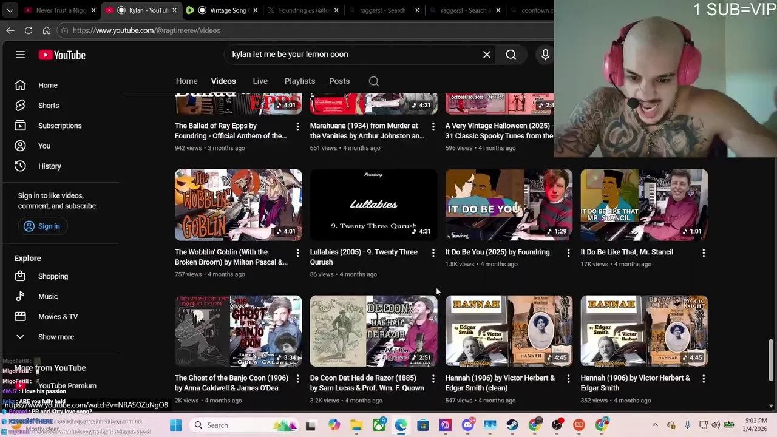Open Copilot from the taskbar
The height and width of the screenshot is (437, 777).
[334, 425]
